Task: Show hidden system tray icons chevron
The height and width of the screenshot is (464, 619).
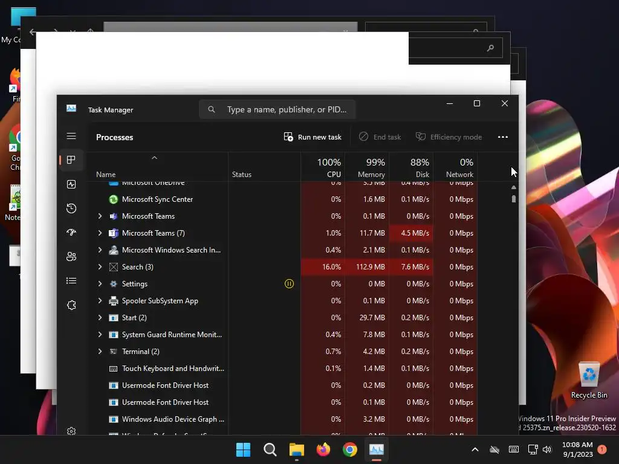Action: coord(475,449)
